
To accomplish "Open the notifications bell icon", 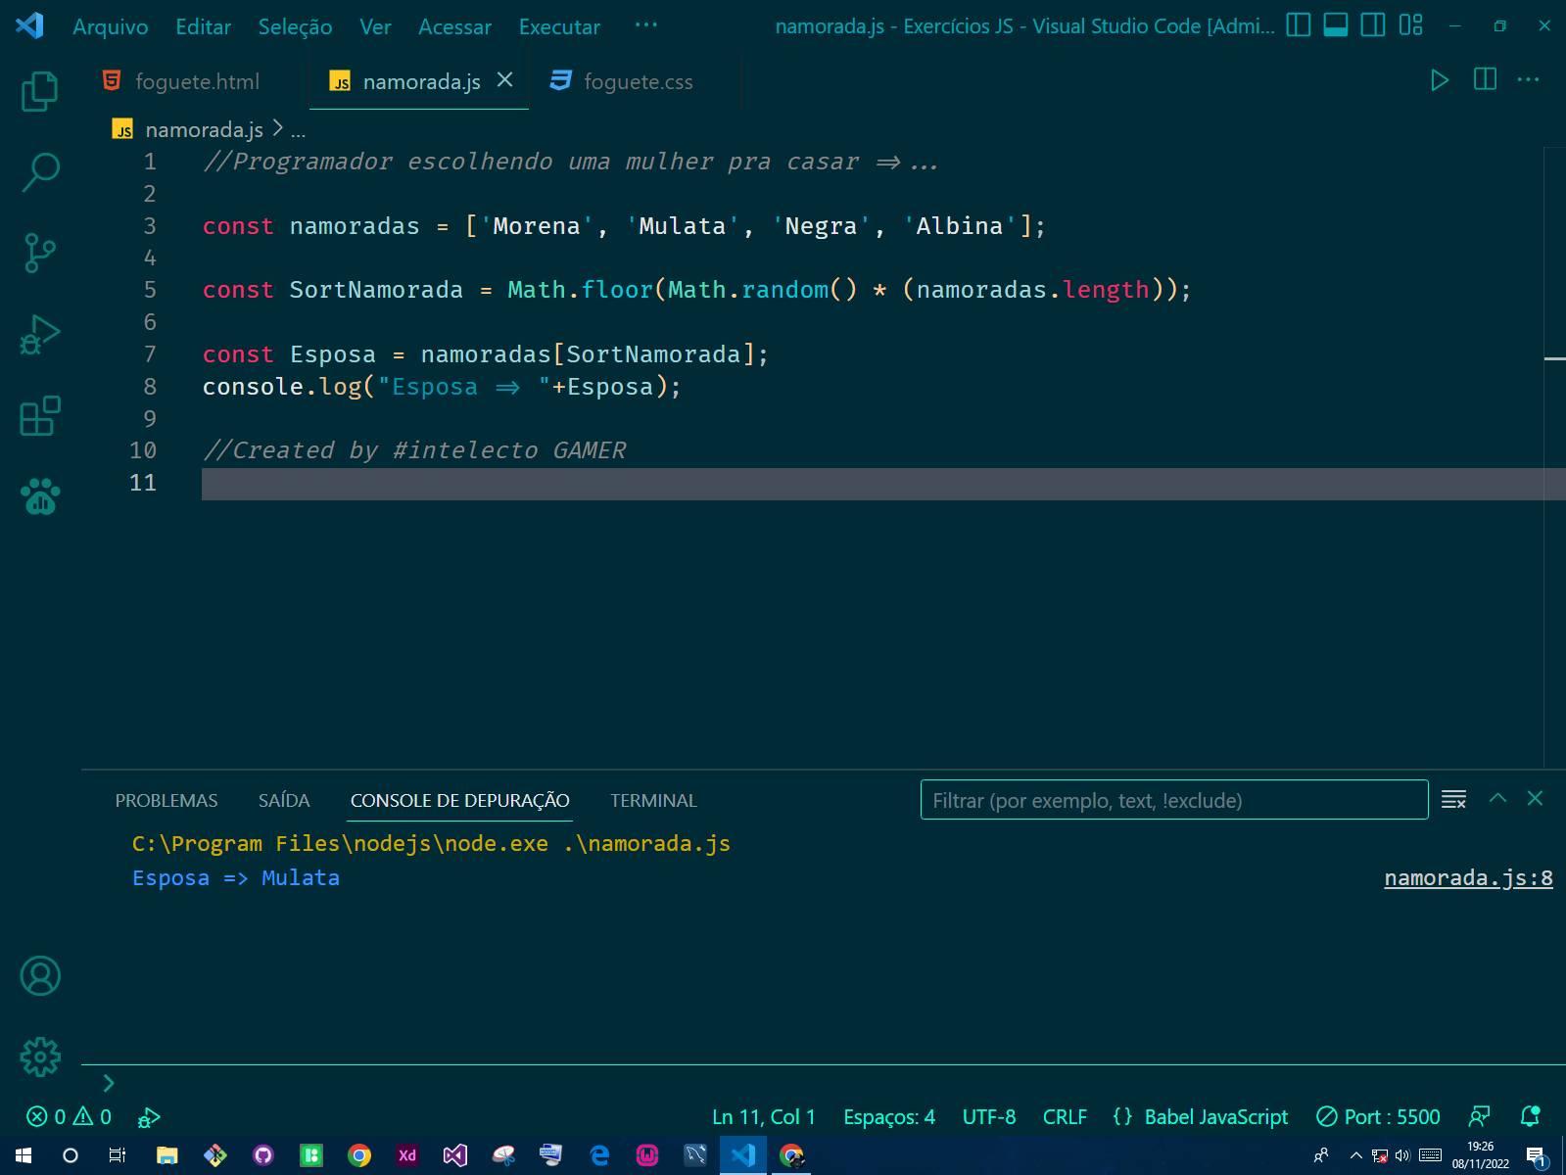I will [1530, 1116].
